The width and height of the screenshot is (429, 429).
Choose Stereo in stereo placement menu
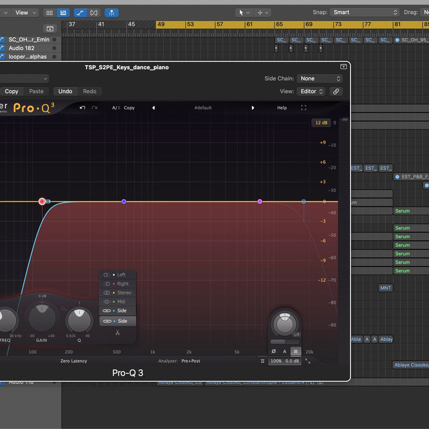point(118,292)
